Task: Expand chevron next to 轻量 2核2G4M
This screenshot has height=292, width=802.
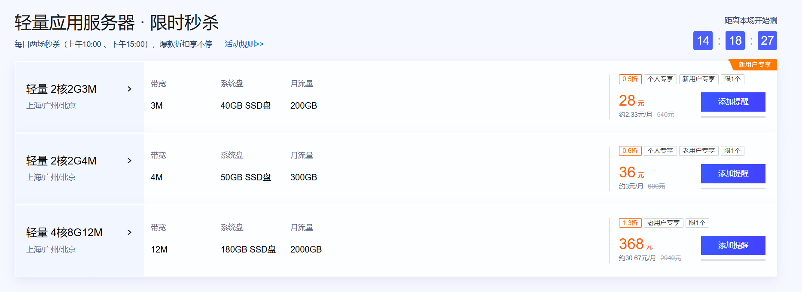Action: (x=129, y=161)
